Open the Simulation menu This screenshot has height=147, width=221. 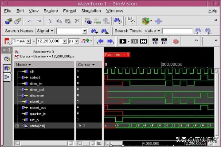[91, 11]
